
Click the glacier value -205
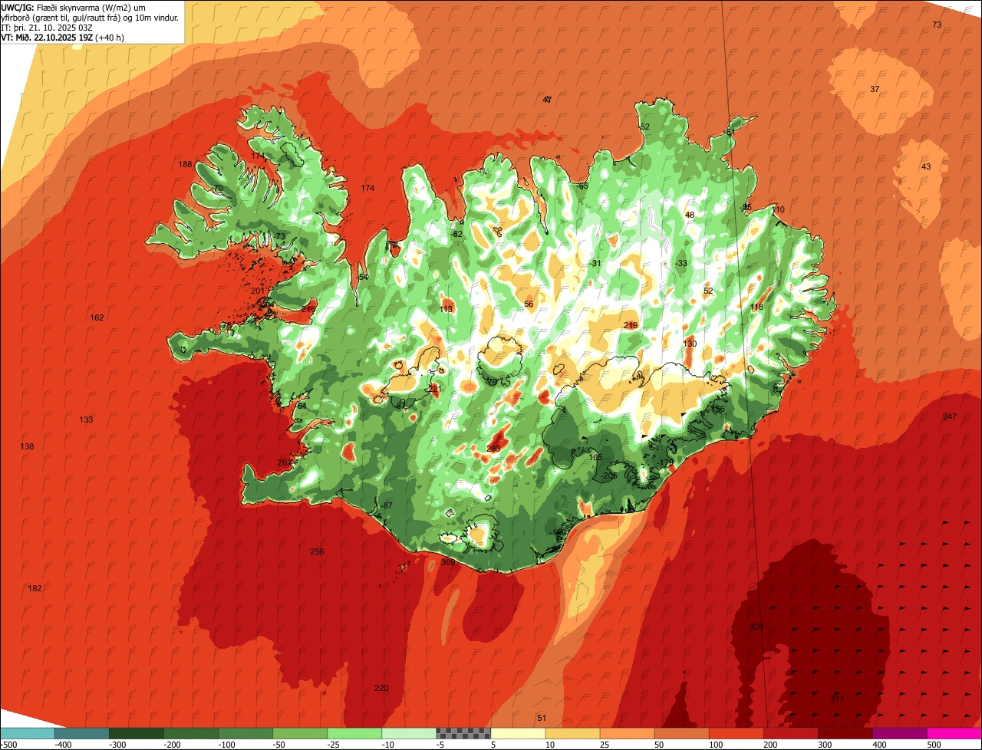609,475
